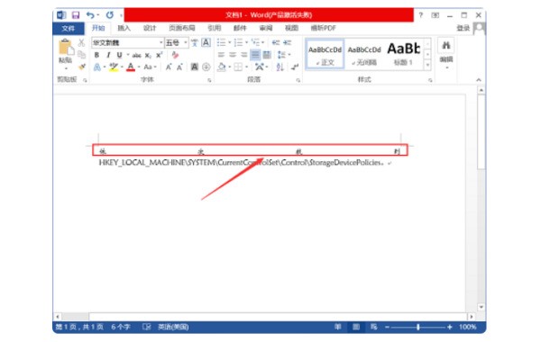Viewport: 541px width, 342px height.
Task: Grow font size with the larger A icon
Action: 169,67
